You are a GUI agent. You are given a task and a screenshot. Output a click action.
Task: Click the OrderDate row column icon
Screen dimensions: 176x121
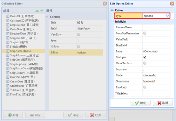point(8,29)
